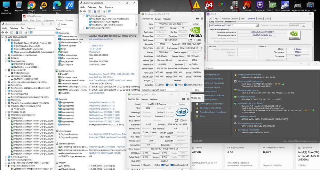320x170 pixels.
Task: Click Bus Interface question mark in Intel GPU-Z
Action: [188, 129]
